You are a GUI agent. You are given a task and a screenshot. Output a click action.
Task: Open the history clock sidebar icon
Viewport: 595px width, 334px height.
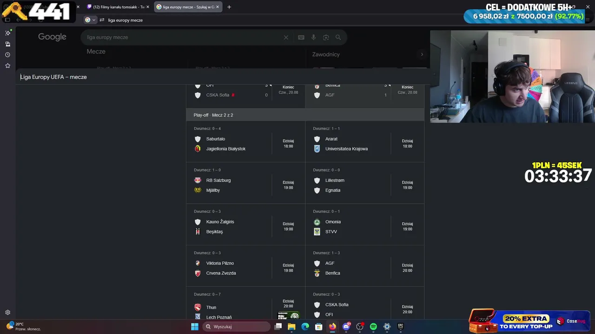pyautogui.click(x=8, y=55)
